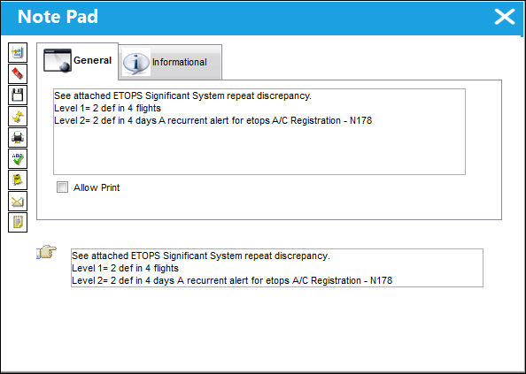Viewport: 526px width, 374px height.
Task: Click the Informational speech bubble icon
Action: tap(135, 63)
